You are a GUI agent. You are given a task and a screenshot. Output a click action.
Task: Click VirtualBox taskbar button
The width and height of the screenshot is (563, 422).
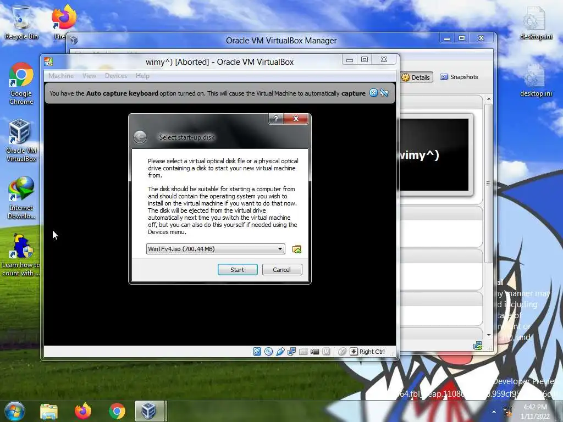150,411
